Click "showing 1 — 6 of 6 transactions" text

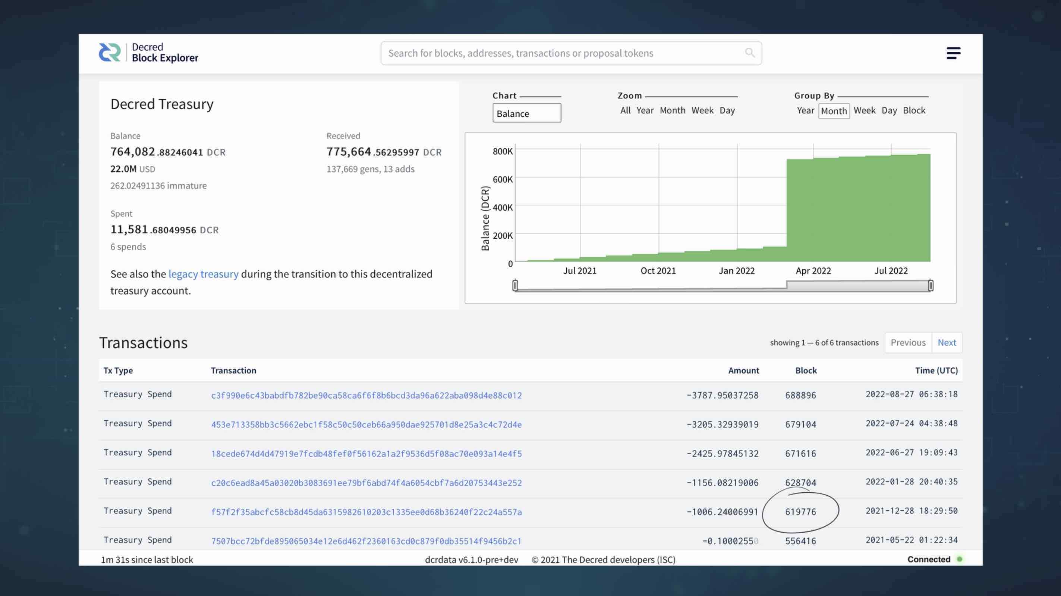824,342
